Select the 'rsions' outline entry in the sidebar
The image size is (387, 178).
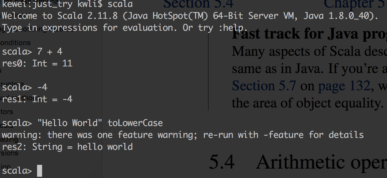pos(9,153)
